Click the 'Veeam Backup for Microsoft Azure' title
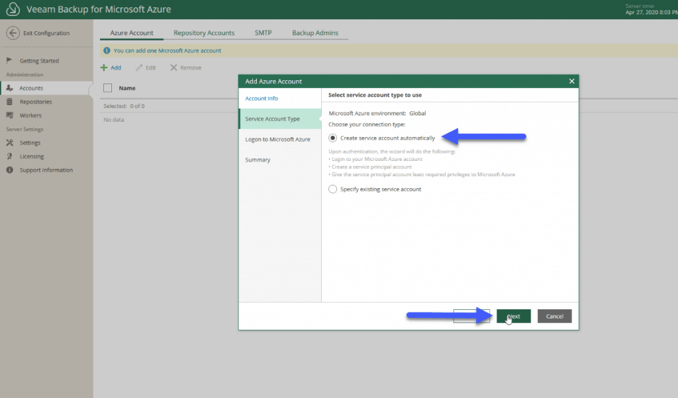The image size is (678, 398). click(99, 9)
